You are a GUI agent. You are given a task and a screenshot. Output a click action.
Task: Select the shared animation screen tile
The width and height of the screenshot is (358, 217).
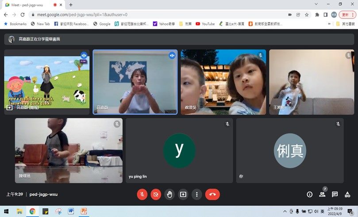[46, 82]
